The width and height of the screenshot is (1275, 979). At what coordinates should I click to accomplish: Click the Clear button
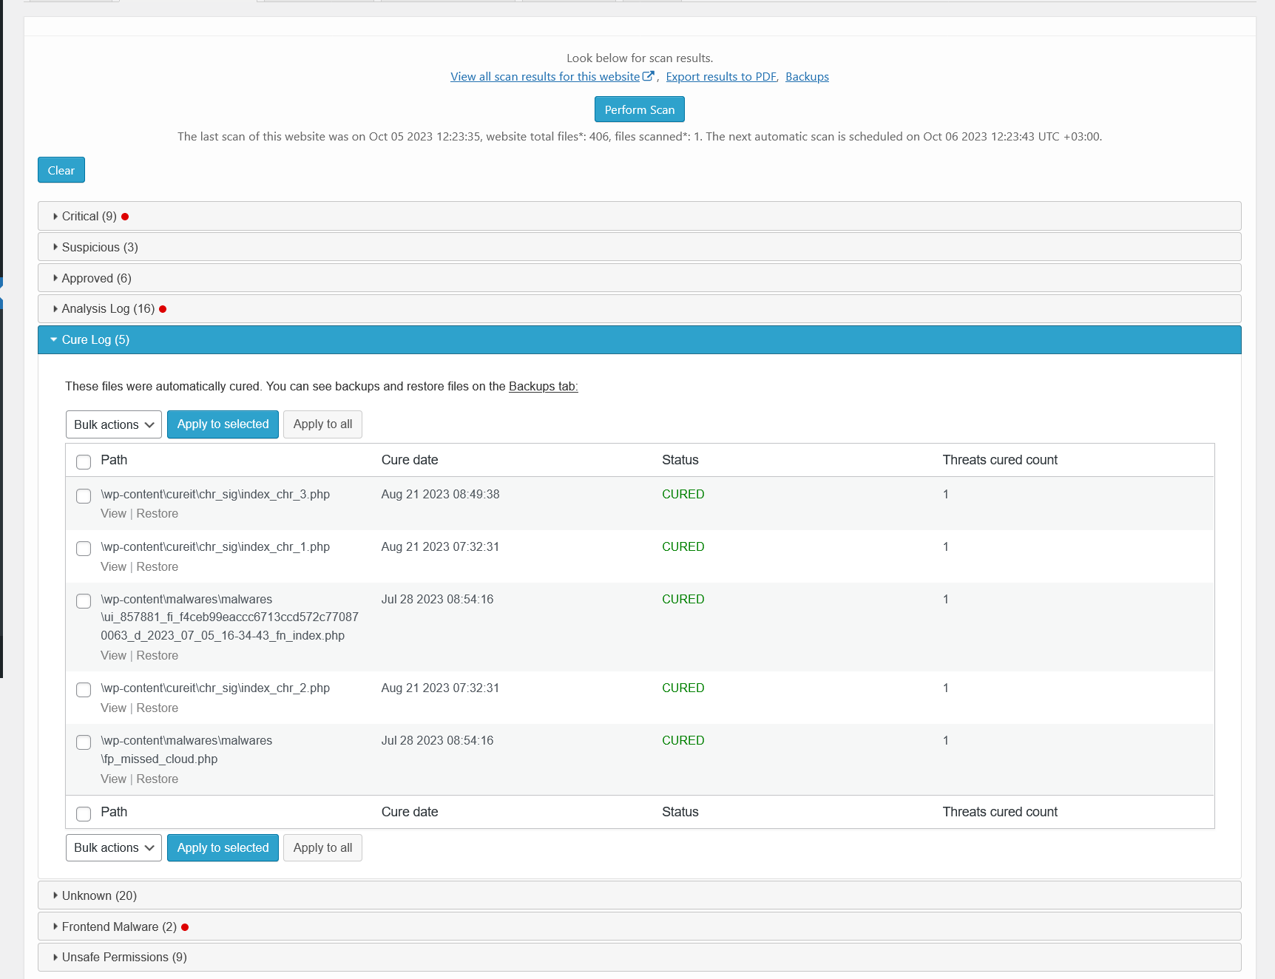pos(61,170)
